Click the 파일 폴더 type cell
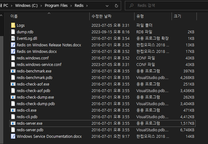Viewport: 208px width, 144px height. click(x=144, y=25)
